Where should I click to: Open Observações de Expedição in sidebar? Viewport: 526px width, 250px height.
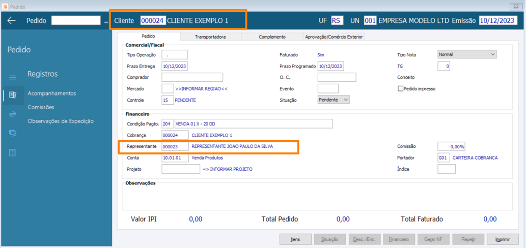click(x=61, y=121)
